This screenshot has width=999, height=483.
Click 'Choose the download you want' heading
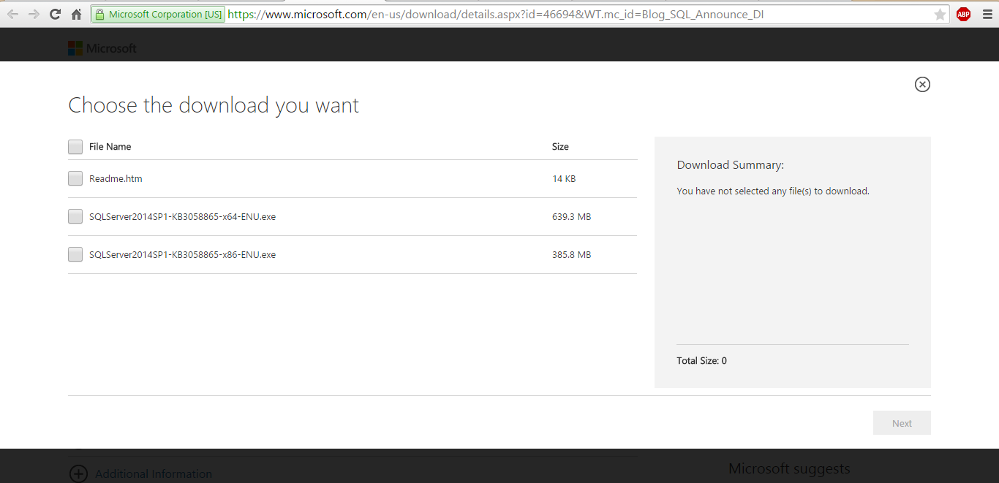(x=214, y=105)
